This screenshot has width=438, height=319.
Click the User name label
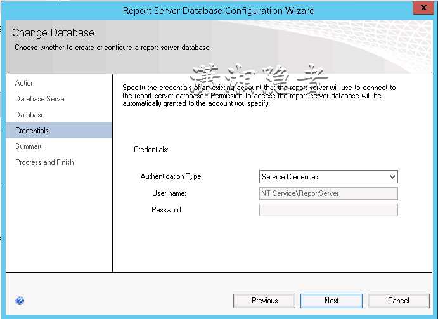click(x=169, y=193)
